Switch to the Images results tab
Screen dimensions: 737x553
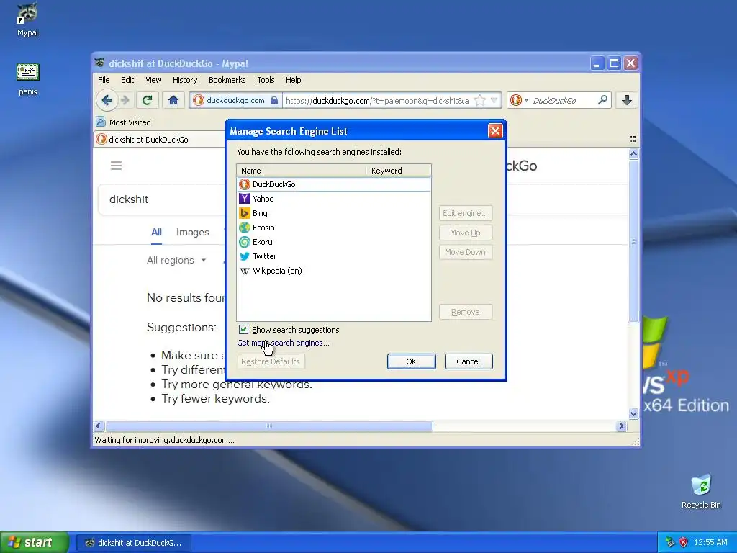193,233
